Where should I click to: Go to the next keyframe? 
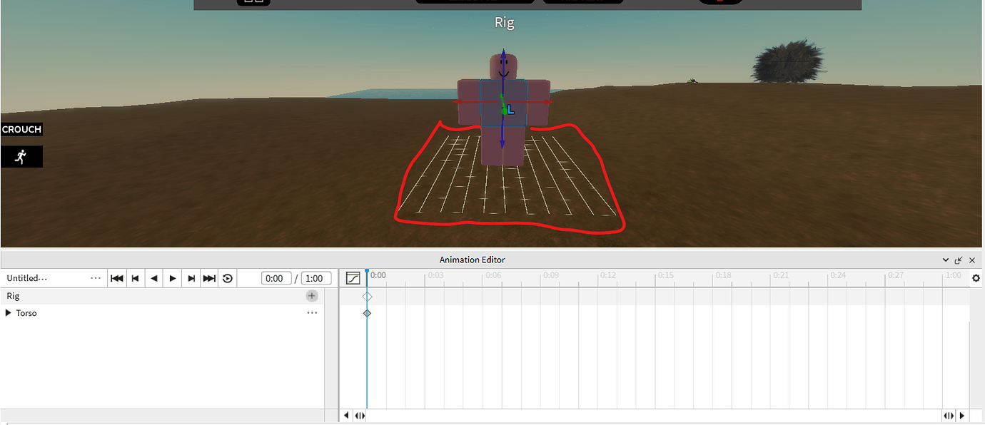point(191,278)
